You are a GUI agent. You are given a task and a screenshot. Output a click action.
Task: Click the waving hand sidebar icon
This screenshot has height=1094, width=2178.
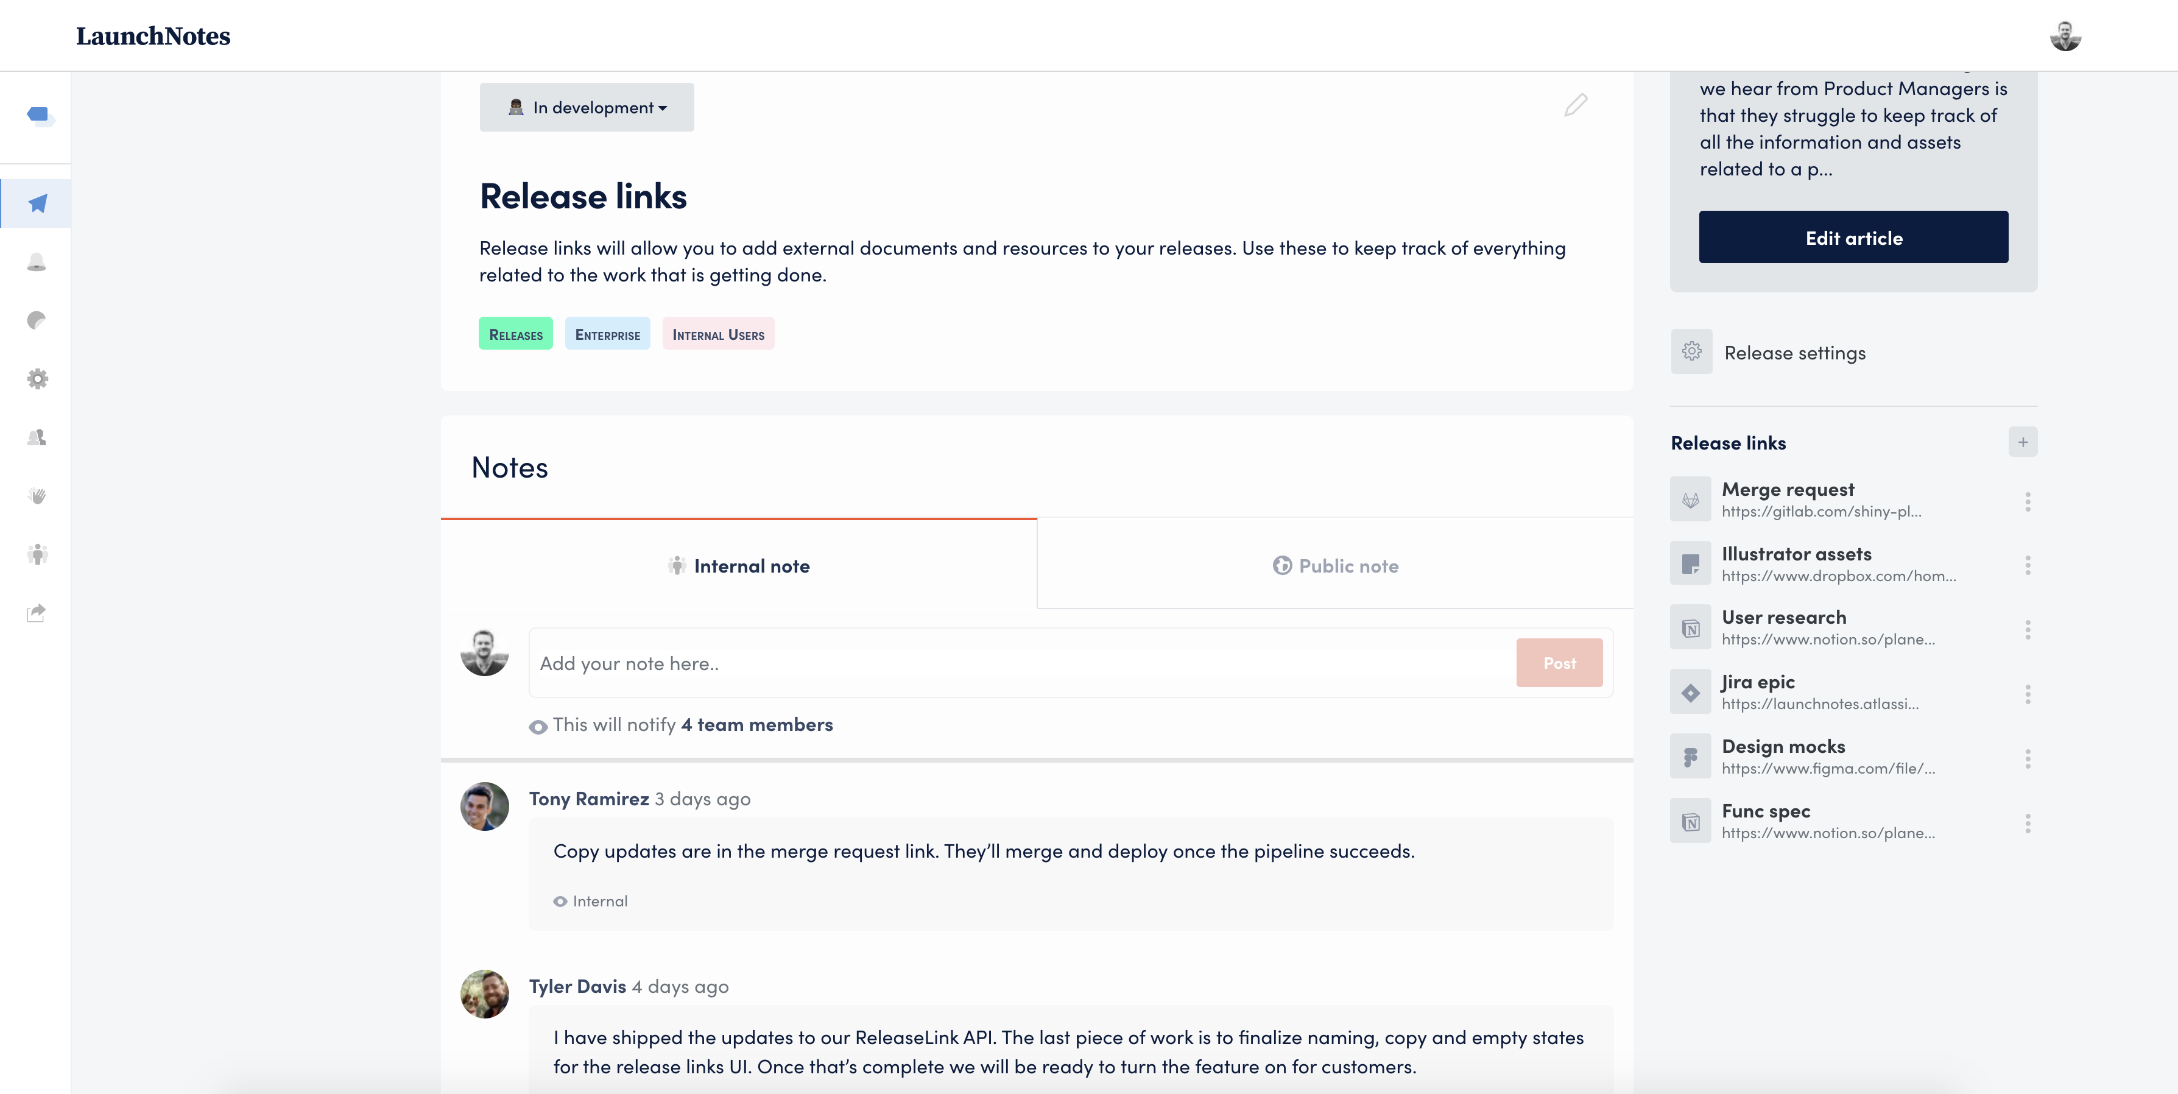coord(37,495)
